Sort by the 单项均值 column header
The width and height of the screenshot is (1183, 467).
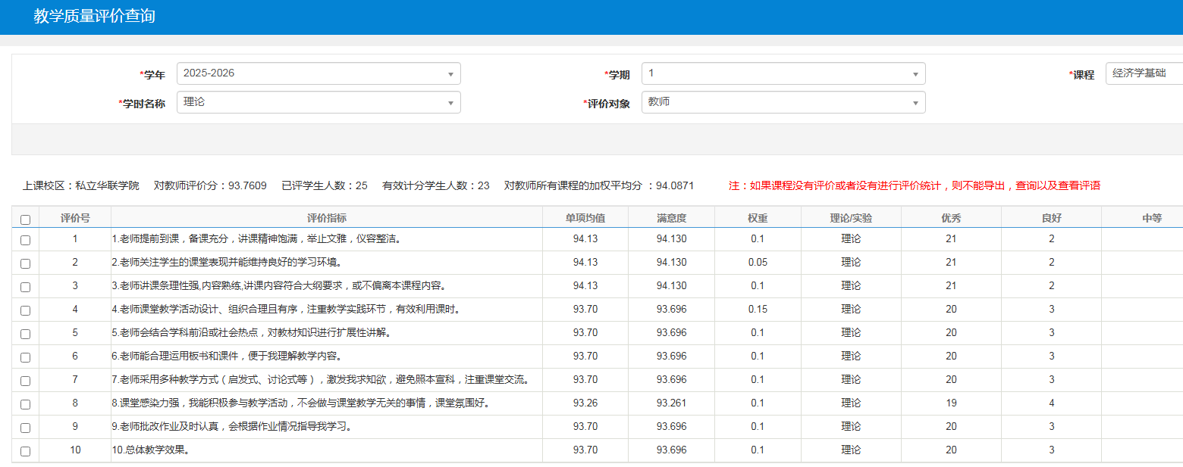click(x=585, y=218)
